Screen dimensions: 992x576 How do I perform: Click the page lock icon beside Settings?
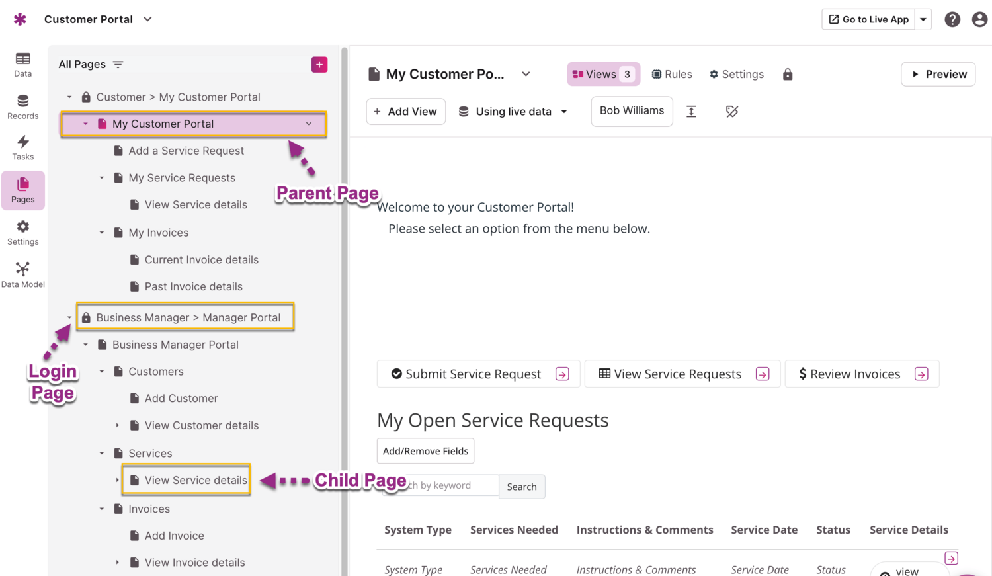(x=787, y=75)
